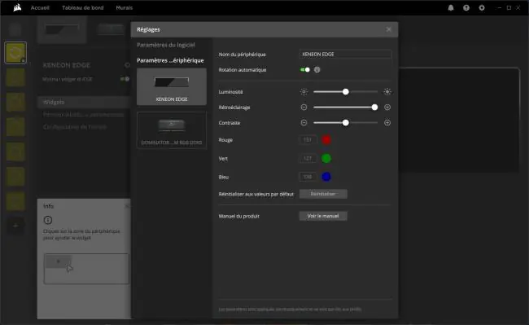Click the Rouge value field

point(308,140)
